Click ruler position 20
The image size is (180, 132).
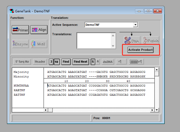point(87,81)
